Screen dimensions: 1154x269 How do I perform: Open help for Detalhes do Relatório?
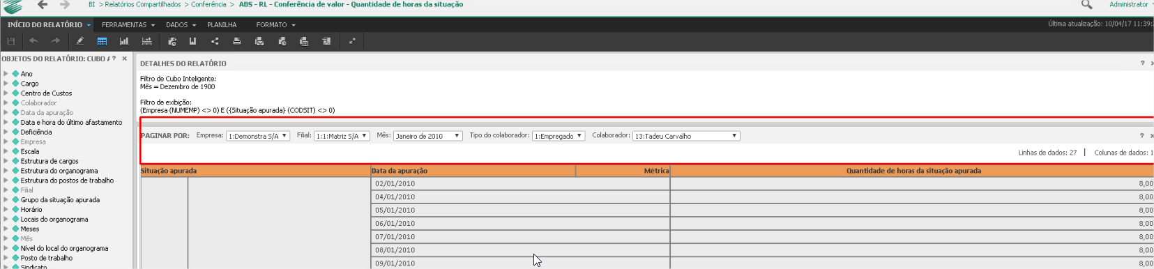[1142, 63]
